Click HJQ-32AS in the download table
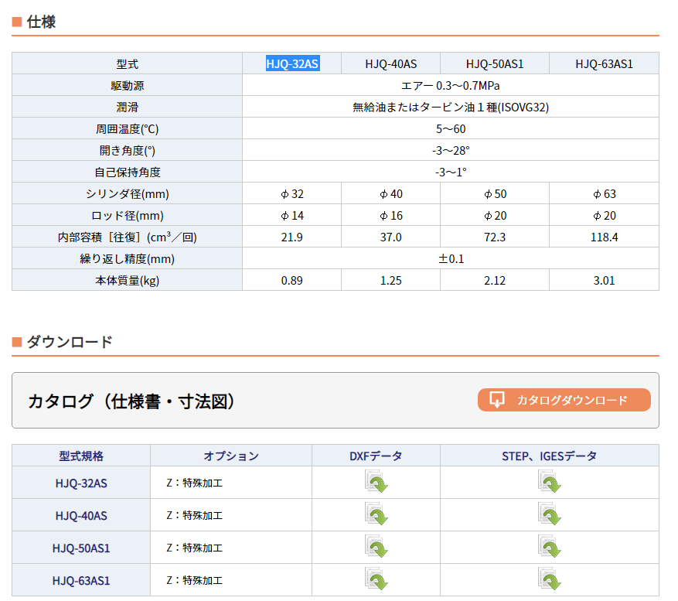Image resolution: width=678 pixels, height=601 pixels. (x=81, y=483)
